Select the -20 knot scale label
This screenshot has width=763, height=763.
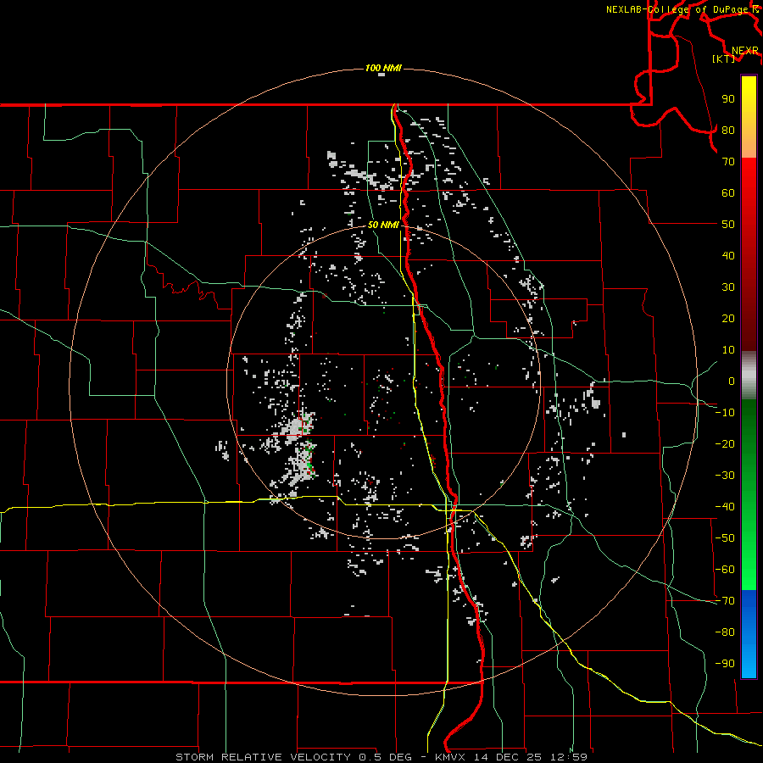(725, 443)
